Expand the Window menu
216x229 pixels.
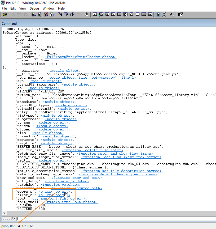pyautogui.click(x=49, y=9)
